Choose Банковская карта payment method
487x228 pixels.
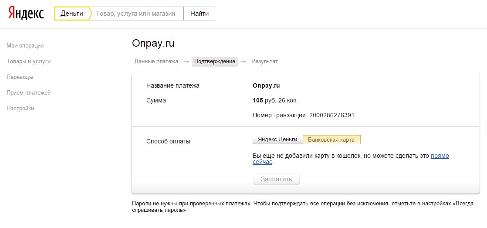pyautogui.click(x=331, y=140)
